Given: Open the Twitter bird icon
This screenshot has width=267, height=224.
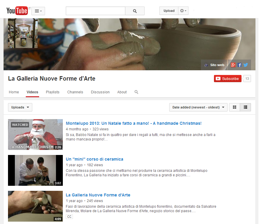Looking at the screenshot, I should click(246, 65).
